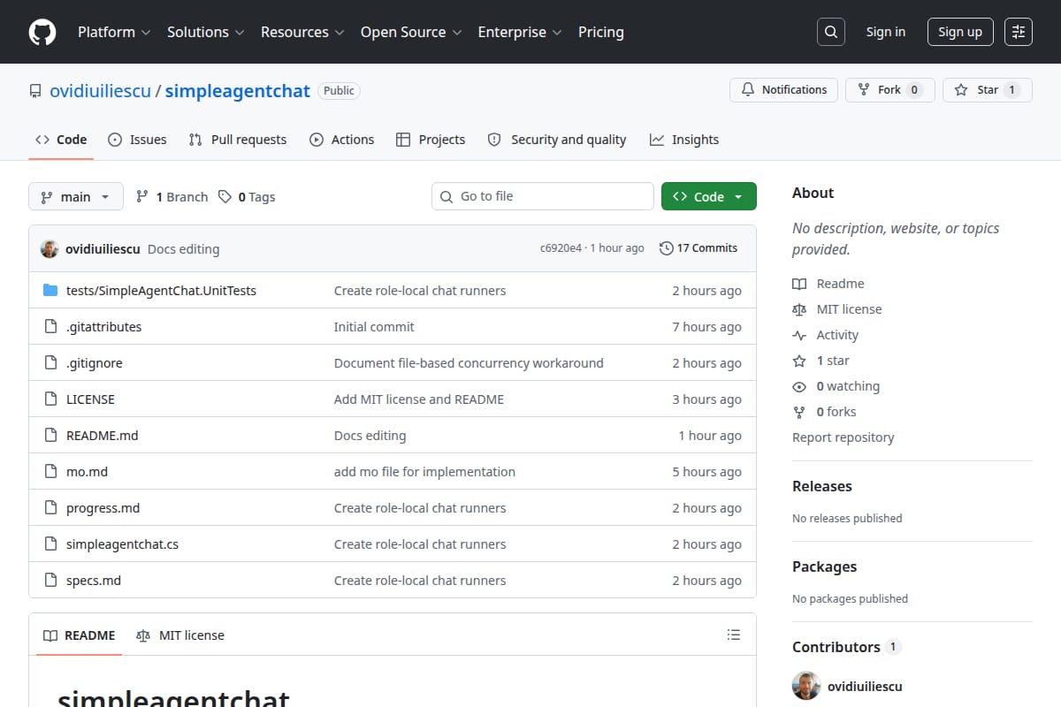Open commit hash c6920e4
Screen dimensions: 1061x707
tap(561, 248)
